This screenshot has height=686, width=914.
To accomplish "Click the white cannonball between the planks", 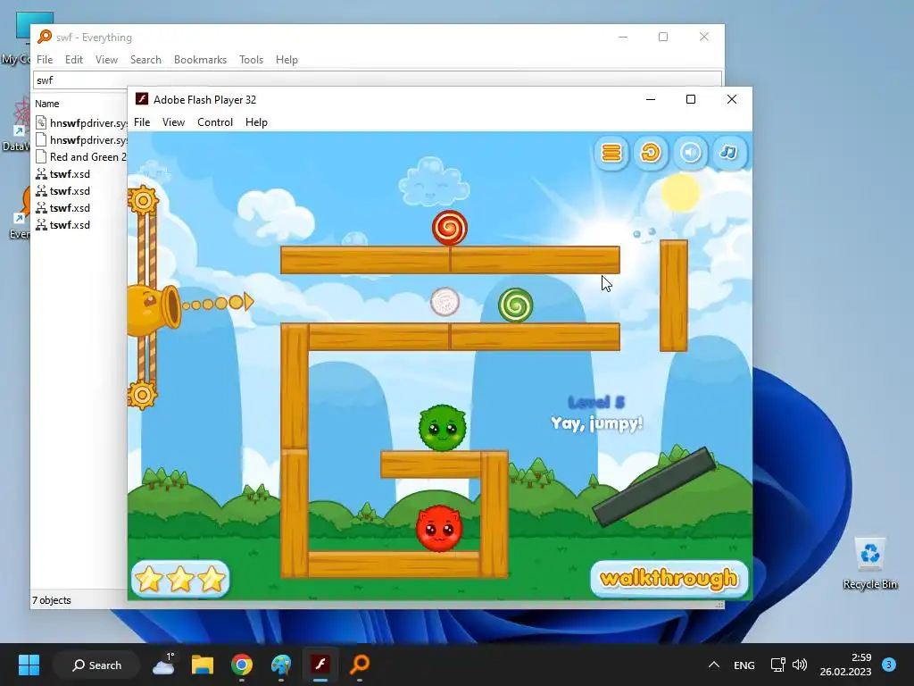I will click(x=445, y=302).
